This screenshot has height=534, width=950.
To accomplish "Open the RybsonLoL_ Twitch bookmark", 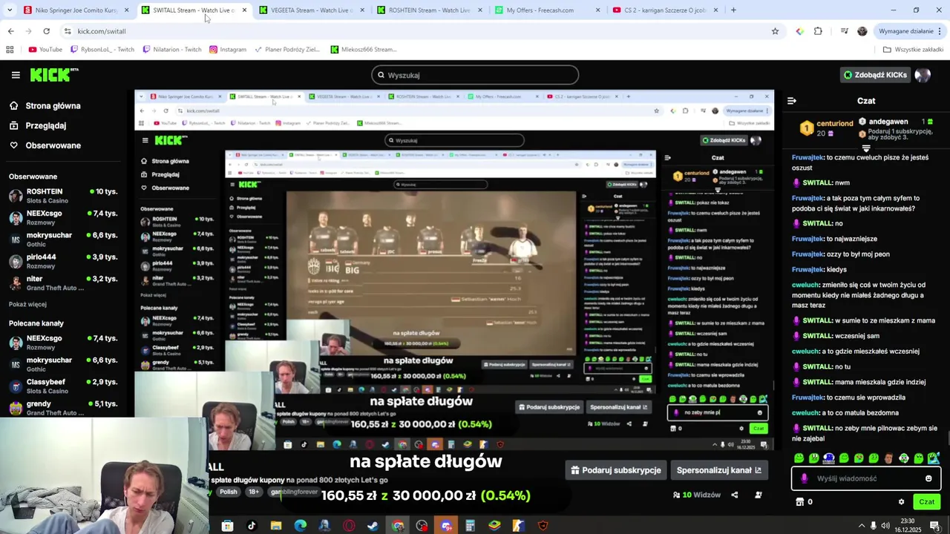I will pyautogui.click(x=102, y=50).
